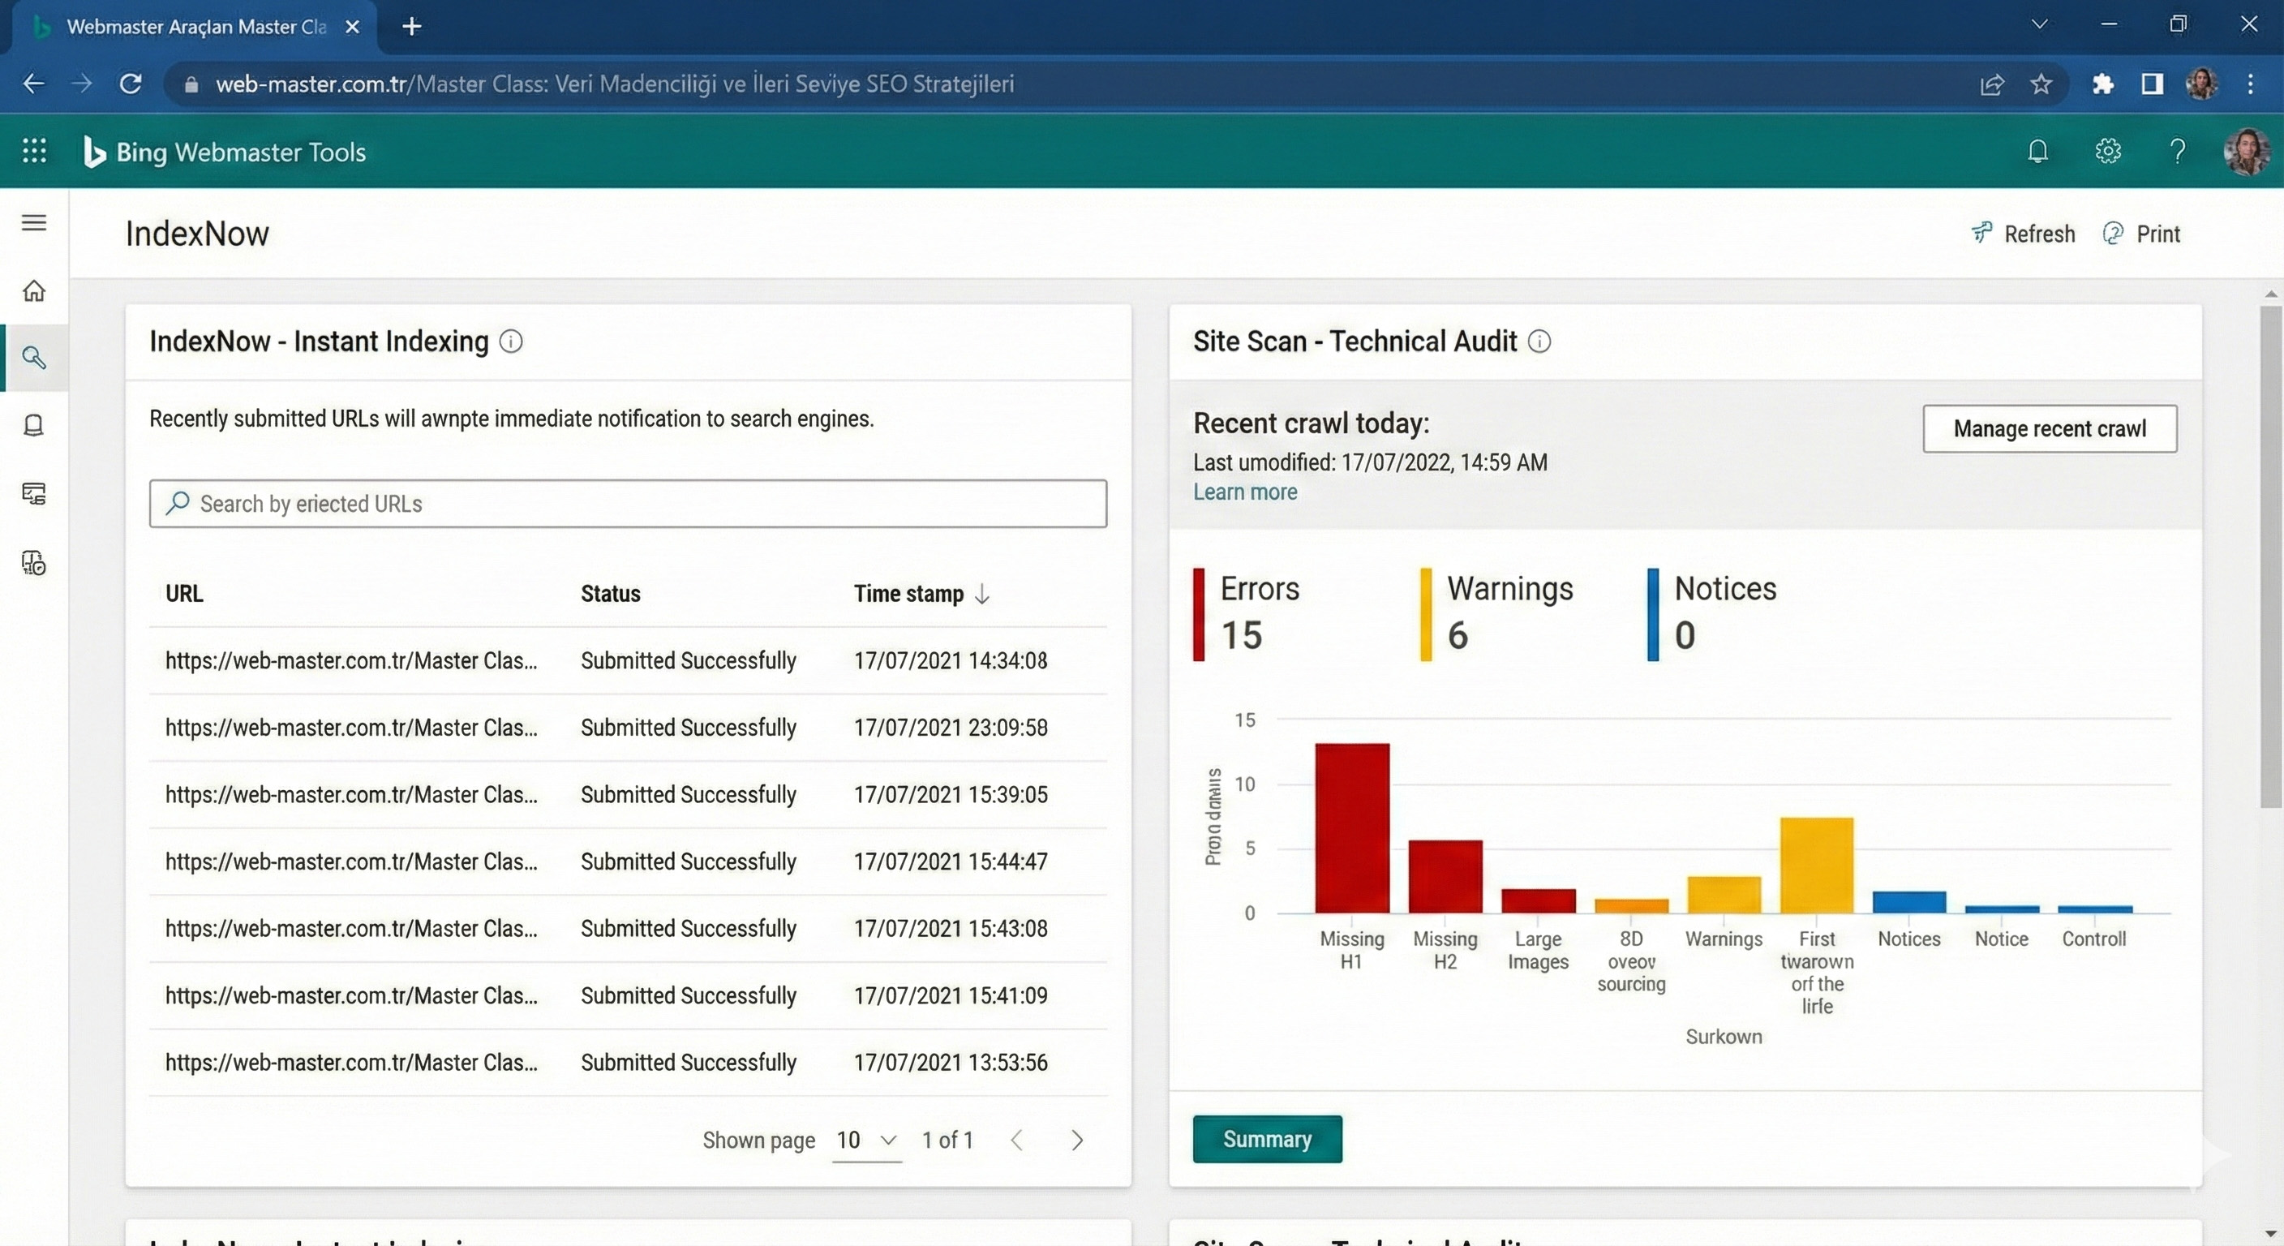Open the Learn more link
The height and width of the screenshot is (1246, 2284).
1244,492
